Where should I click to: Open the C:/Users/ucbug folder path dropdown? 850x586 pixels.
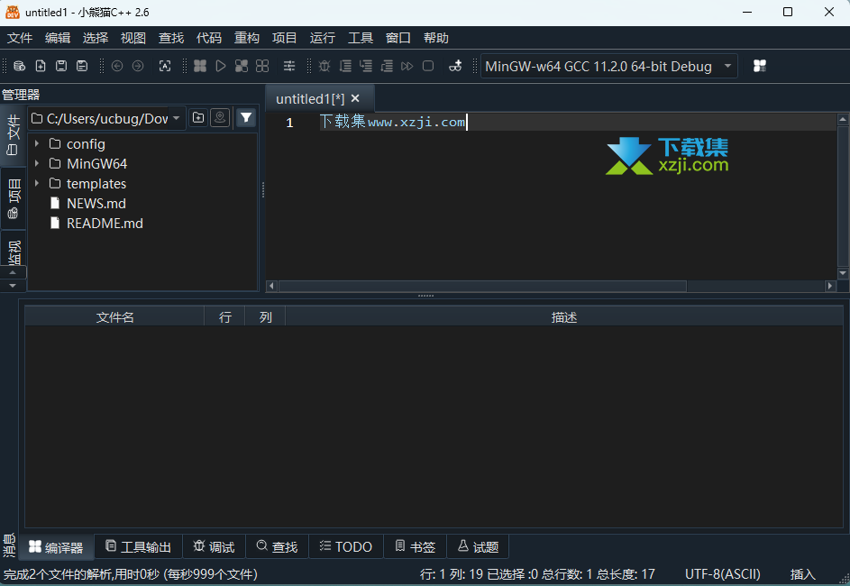(x=107, y=119)
